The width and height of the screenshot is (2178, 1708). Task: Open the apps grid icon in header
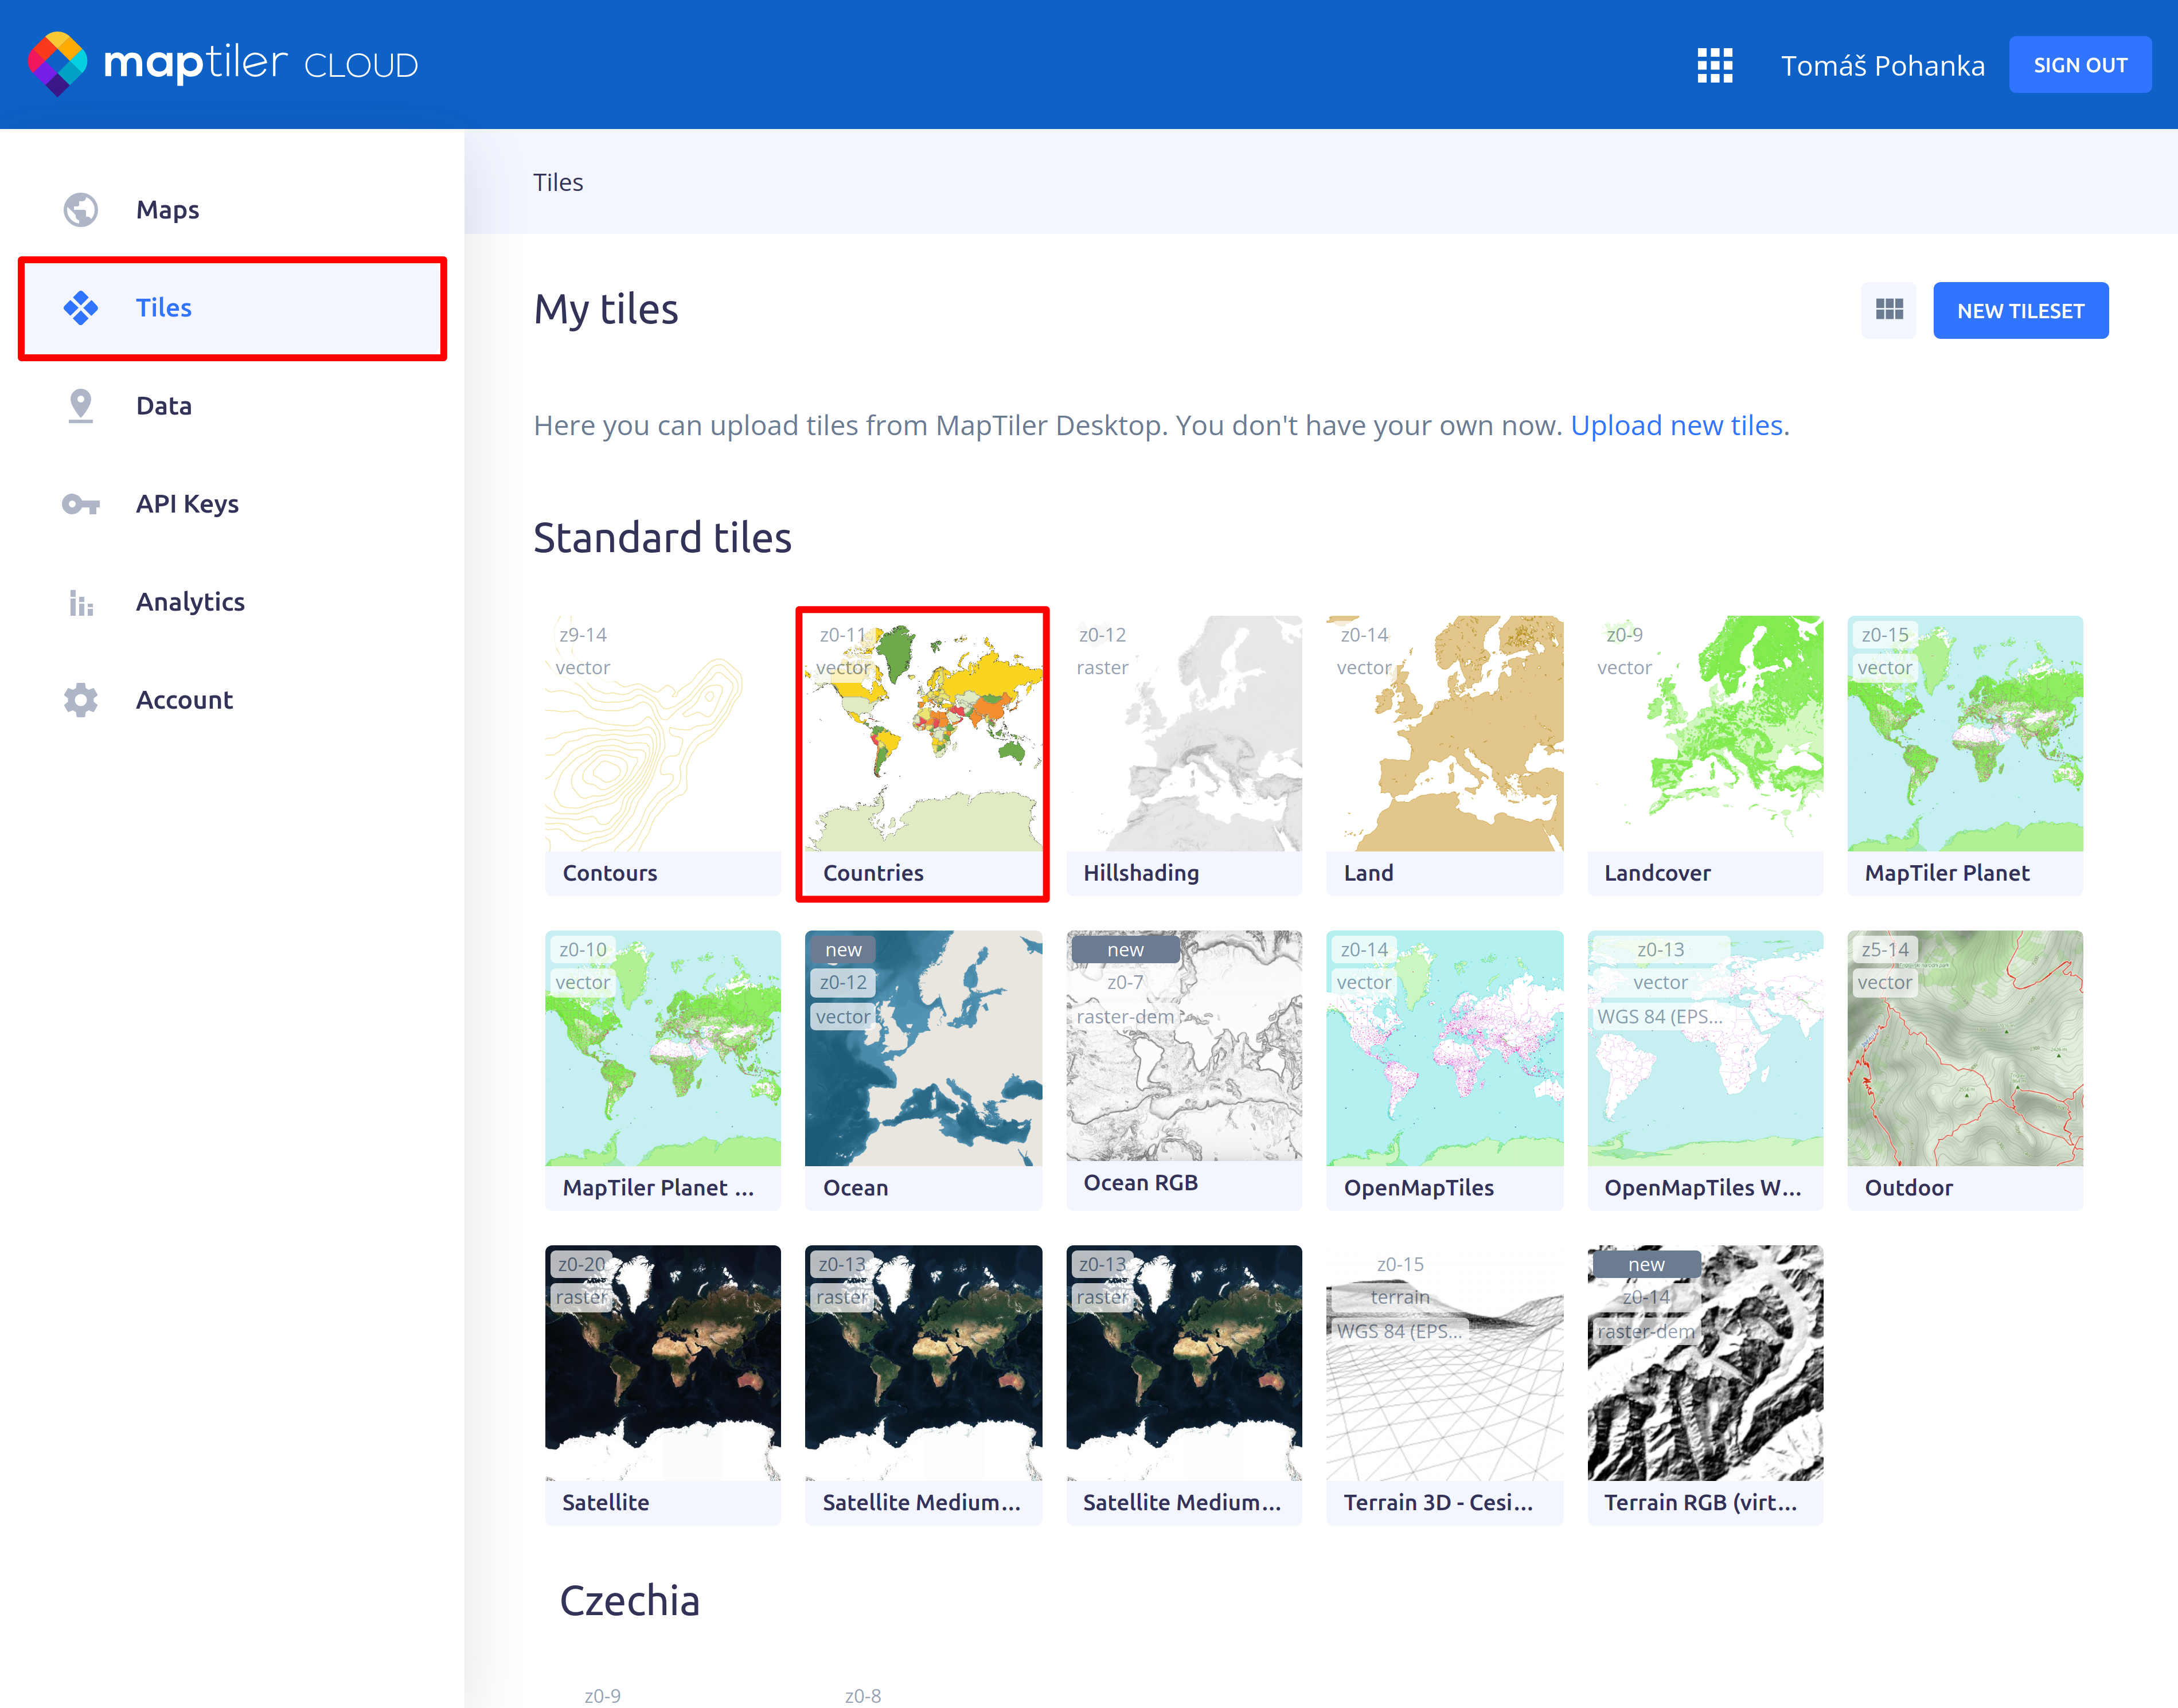pyautogui.click(x=1714, y=66)
